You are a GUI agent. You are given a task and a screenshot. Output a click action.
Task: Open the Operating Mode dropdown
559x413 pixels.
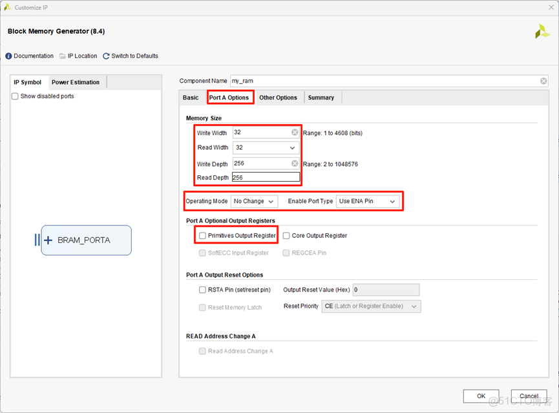[x=255, y=201]
